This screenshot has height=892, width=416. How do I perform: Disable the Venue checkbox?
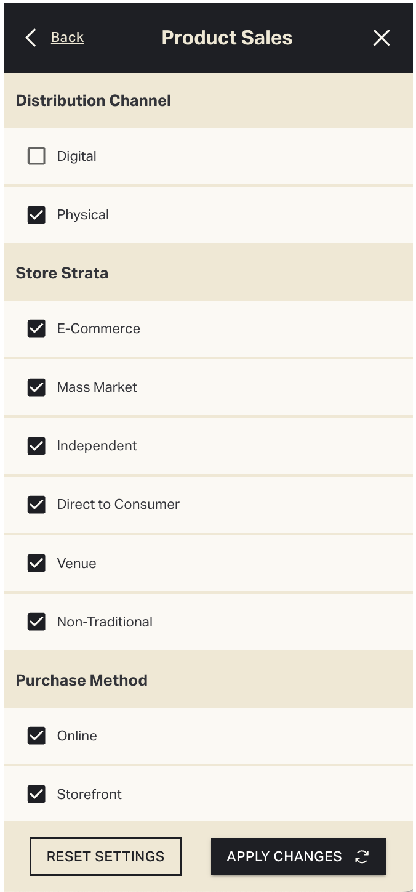click(36, 563)
